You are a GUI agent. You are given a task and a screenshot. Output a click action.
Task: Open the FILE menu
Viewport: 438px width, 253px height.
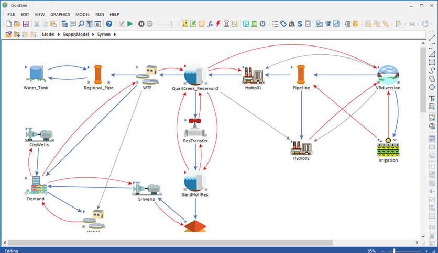(x=11, y=15)
